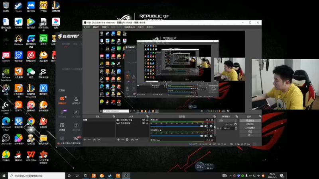This screenshot has width=319, height=179.
Task: Open the Edit menu in OBS
Action: (96, 27)
